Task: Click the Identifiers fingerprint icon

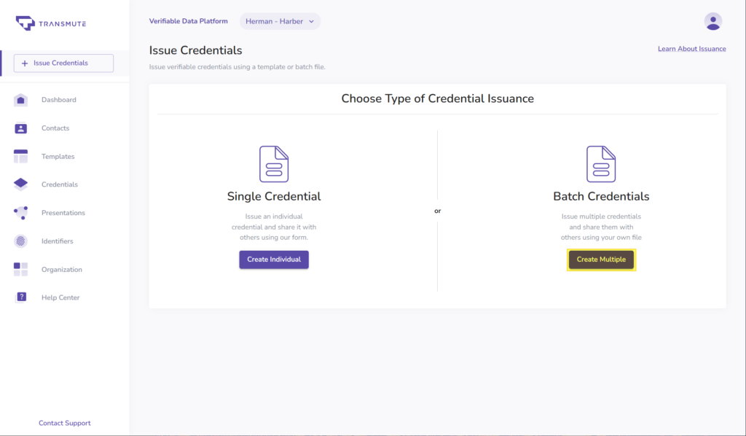Action: pyautogui.click(x=20, y=241)
